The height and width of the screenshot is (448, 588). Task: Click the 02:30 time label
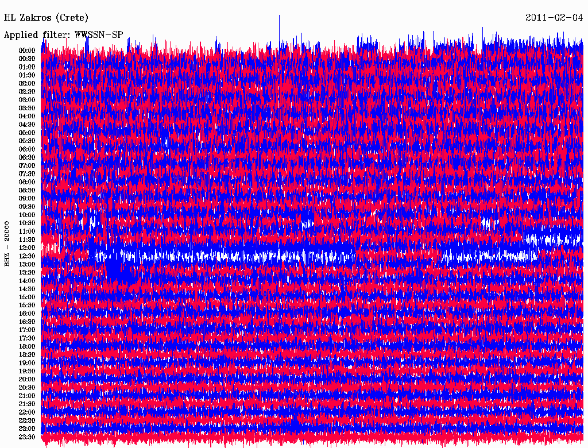click(27, 92)
